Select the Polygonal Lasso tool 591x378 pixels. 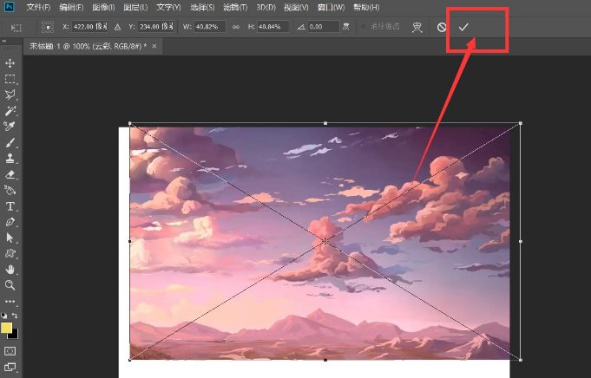(10, 94)
